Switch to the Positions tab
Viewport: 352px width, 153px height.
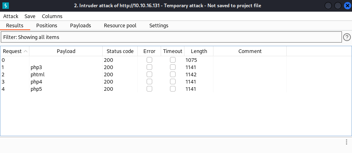point(47,26)
